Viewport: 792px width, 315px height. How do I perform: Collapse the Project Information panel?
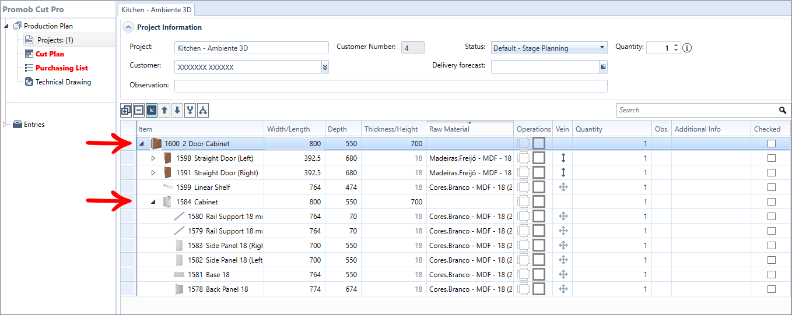point(128,27)
